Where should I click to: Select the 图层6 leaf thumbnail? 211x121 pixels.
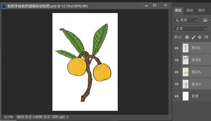(185, 60)
